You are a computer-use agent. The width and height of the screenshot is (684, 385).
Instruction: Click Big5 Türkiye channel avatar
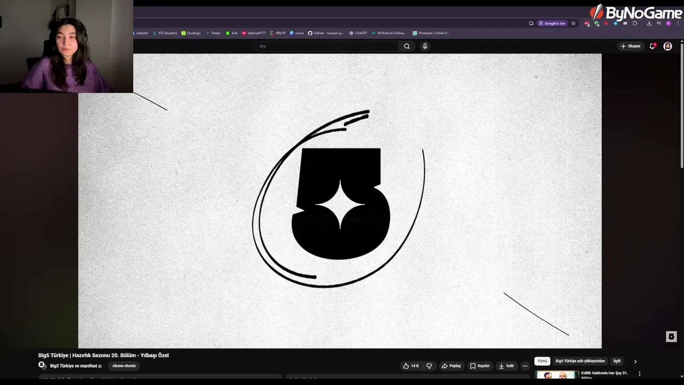coord(42,365)
